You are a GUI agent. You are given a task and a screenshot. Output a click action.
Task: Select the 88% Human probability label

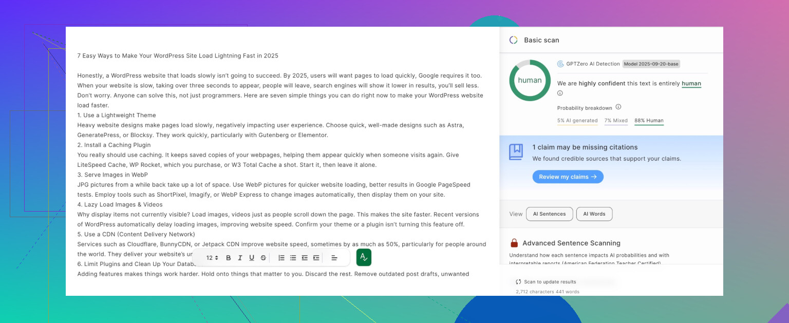649,121
